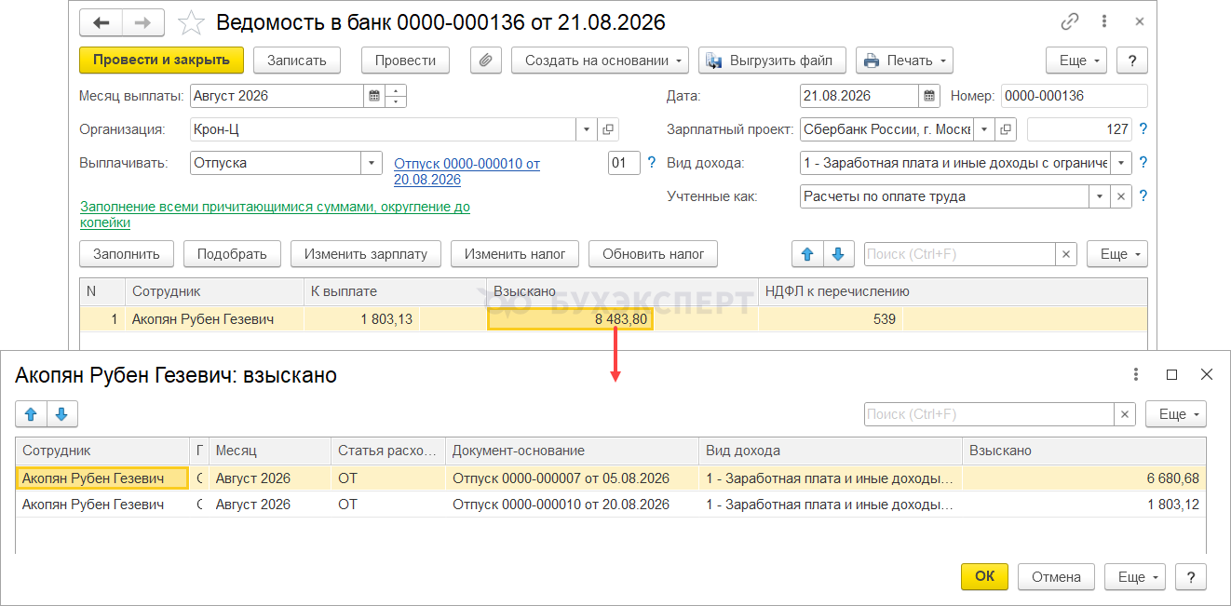Screen dimensions: 1231x606
Task: Show help for Учтенные как question mark
Action: point(1143,196)
